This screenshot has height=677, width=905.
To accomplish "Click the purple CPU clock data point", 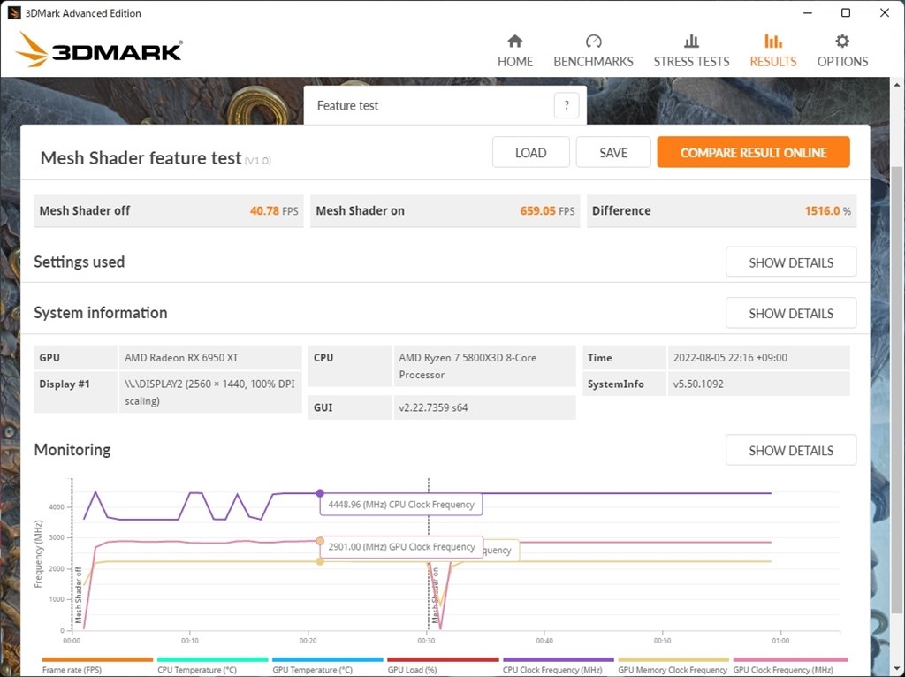I will coord(320,493).
